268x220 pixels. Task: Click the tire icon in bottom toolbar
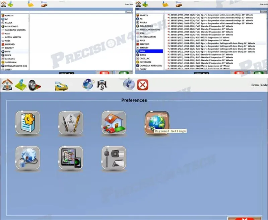click(x=34, y=85)
